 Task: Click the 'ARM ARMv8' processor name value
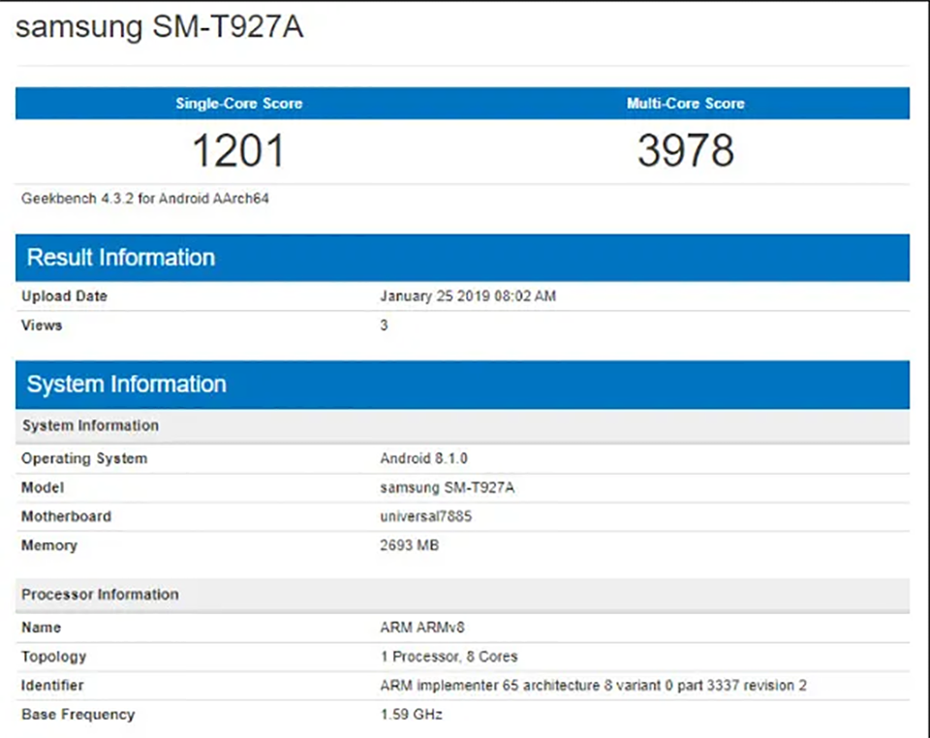[x=422, y=628]
